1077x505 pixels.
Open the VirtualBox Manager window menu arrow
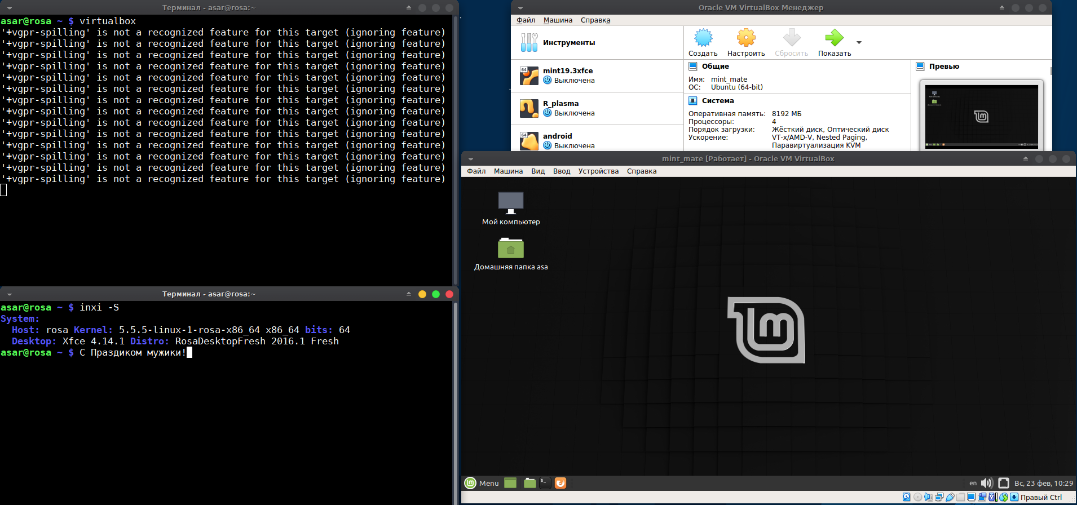520,8
